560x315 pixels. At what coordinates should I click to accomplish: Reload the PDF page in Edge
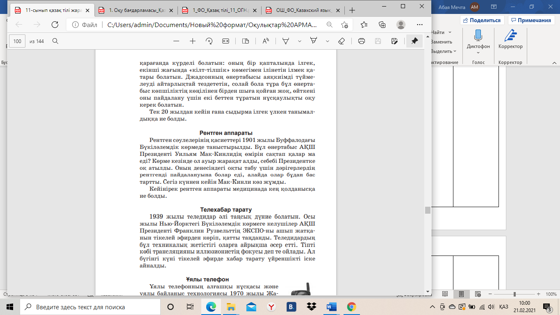coord(55,25)
